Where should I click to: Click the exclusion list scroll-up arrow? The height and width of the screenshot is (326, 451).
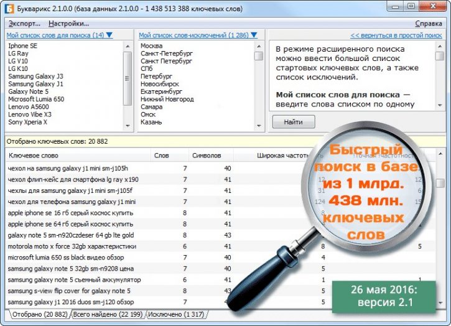coord(259,46)
